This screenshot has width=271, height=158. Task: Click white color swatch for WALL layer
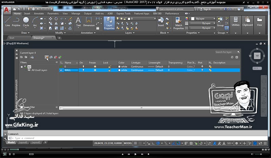coord(119,70)
